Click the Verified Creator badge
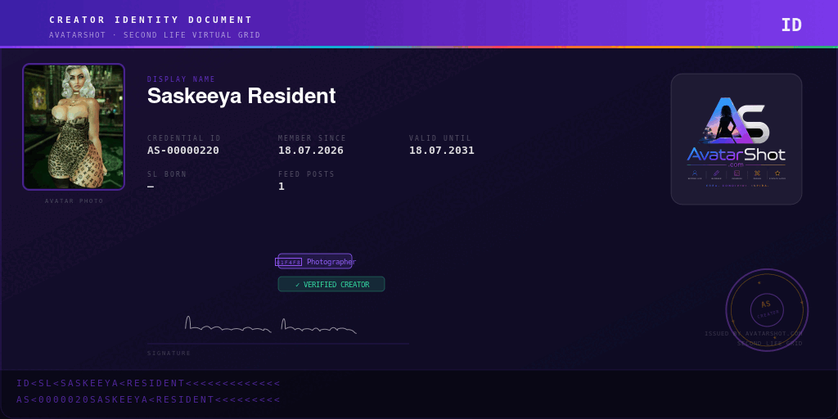The image size is (838, 419). (x=331, y=284)
